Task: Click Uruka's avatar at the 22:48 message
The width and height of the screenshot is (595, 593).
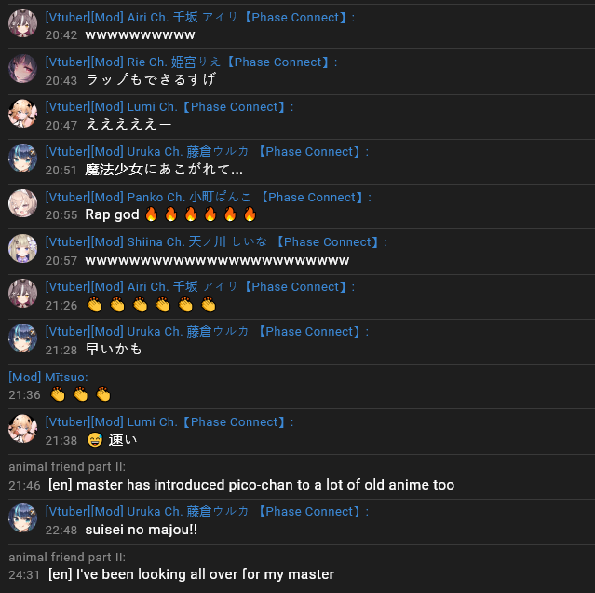Action: point(22,518)
